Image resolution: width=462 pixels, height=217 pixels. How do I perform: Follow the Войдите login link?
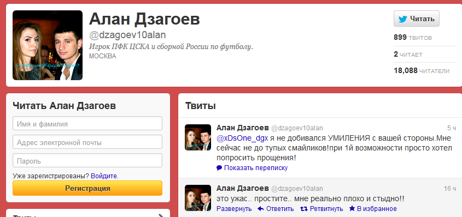pos(104,176)
